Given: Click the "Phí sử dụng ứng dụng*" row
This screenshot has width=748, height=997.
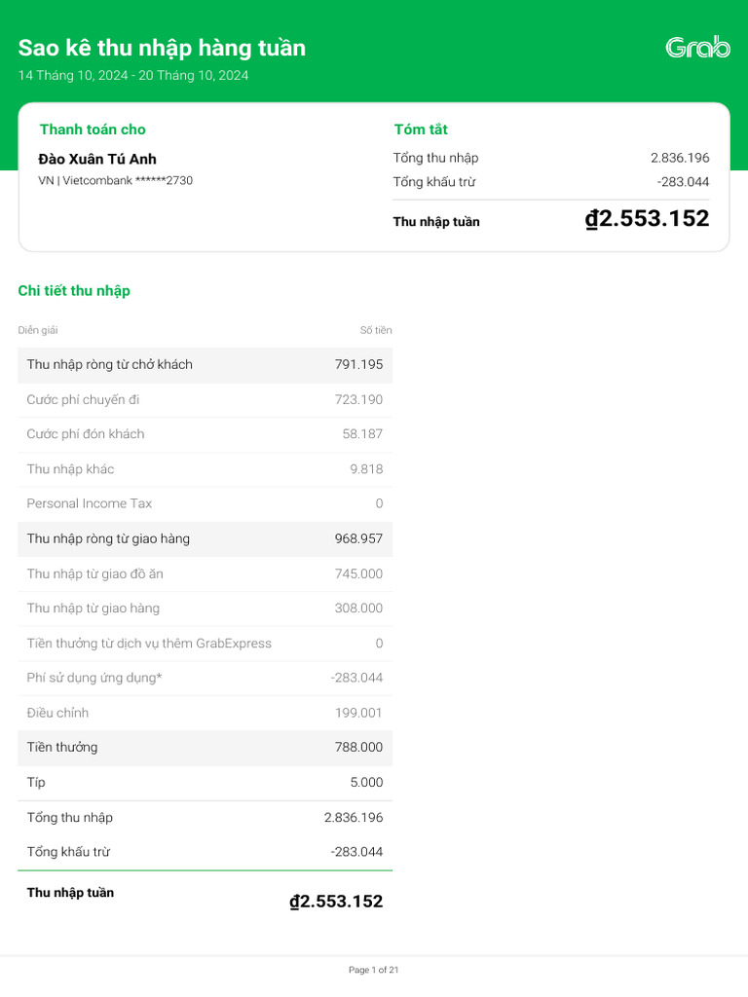Looking at the screenshot, I should point(205,678).
